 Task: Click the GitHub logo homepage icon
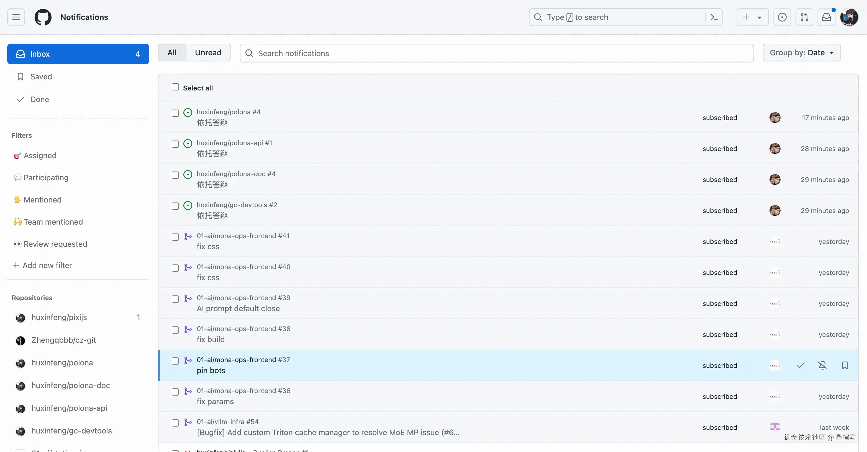tap(43, 17)
